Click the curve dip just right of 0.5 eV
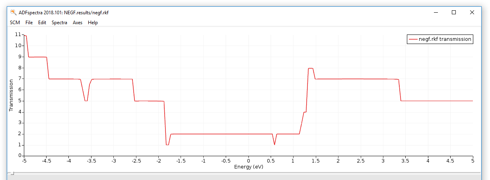490x180 pixels. pos(274,144)
